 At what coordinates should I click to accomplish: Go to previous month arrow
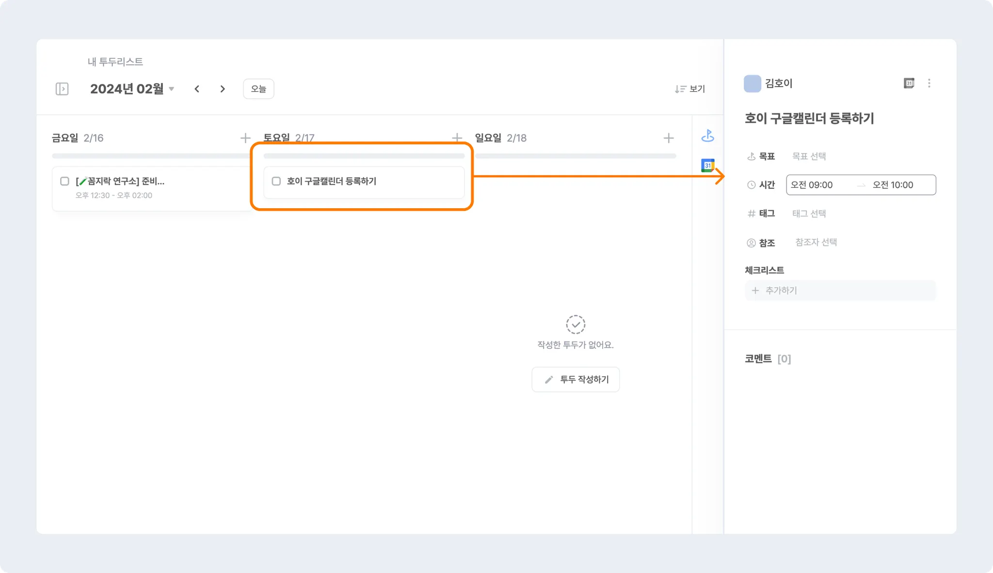click(197, 89)
